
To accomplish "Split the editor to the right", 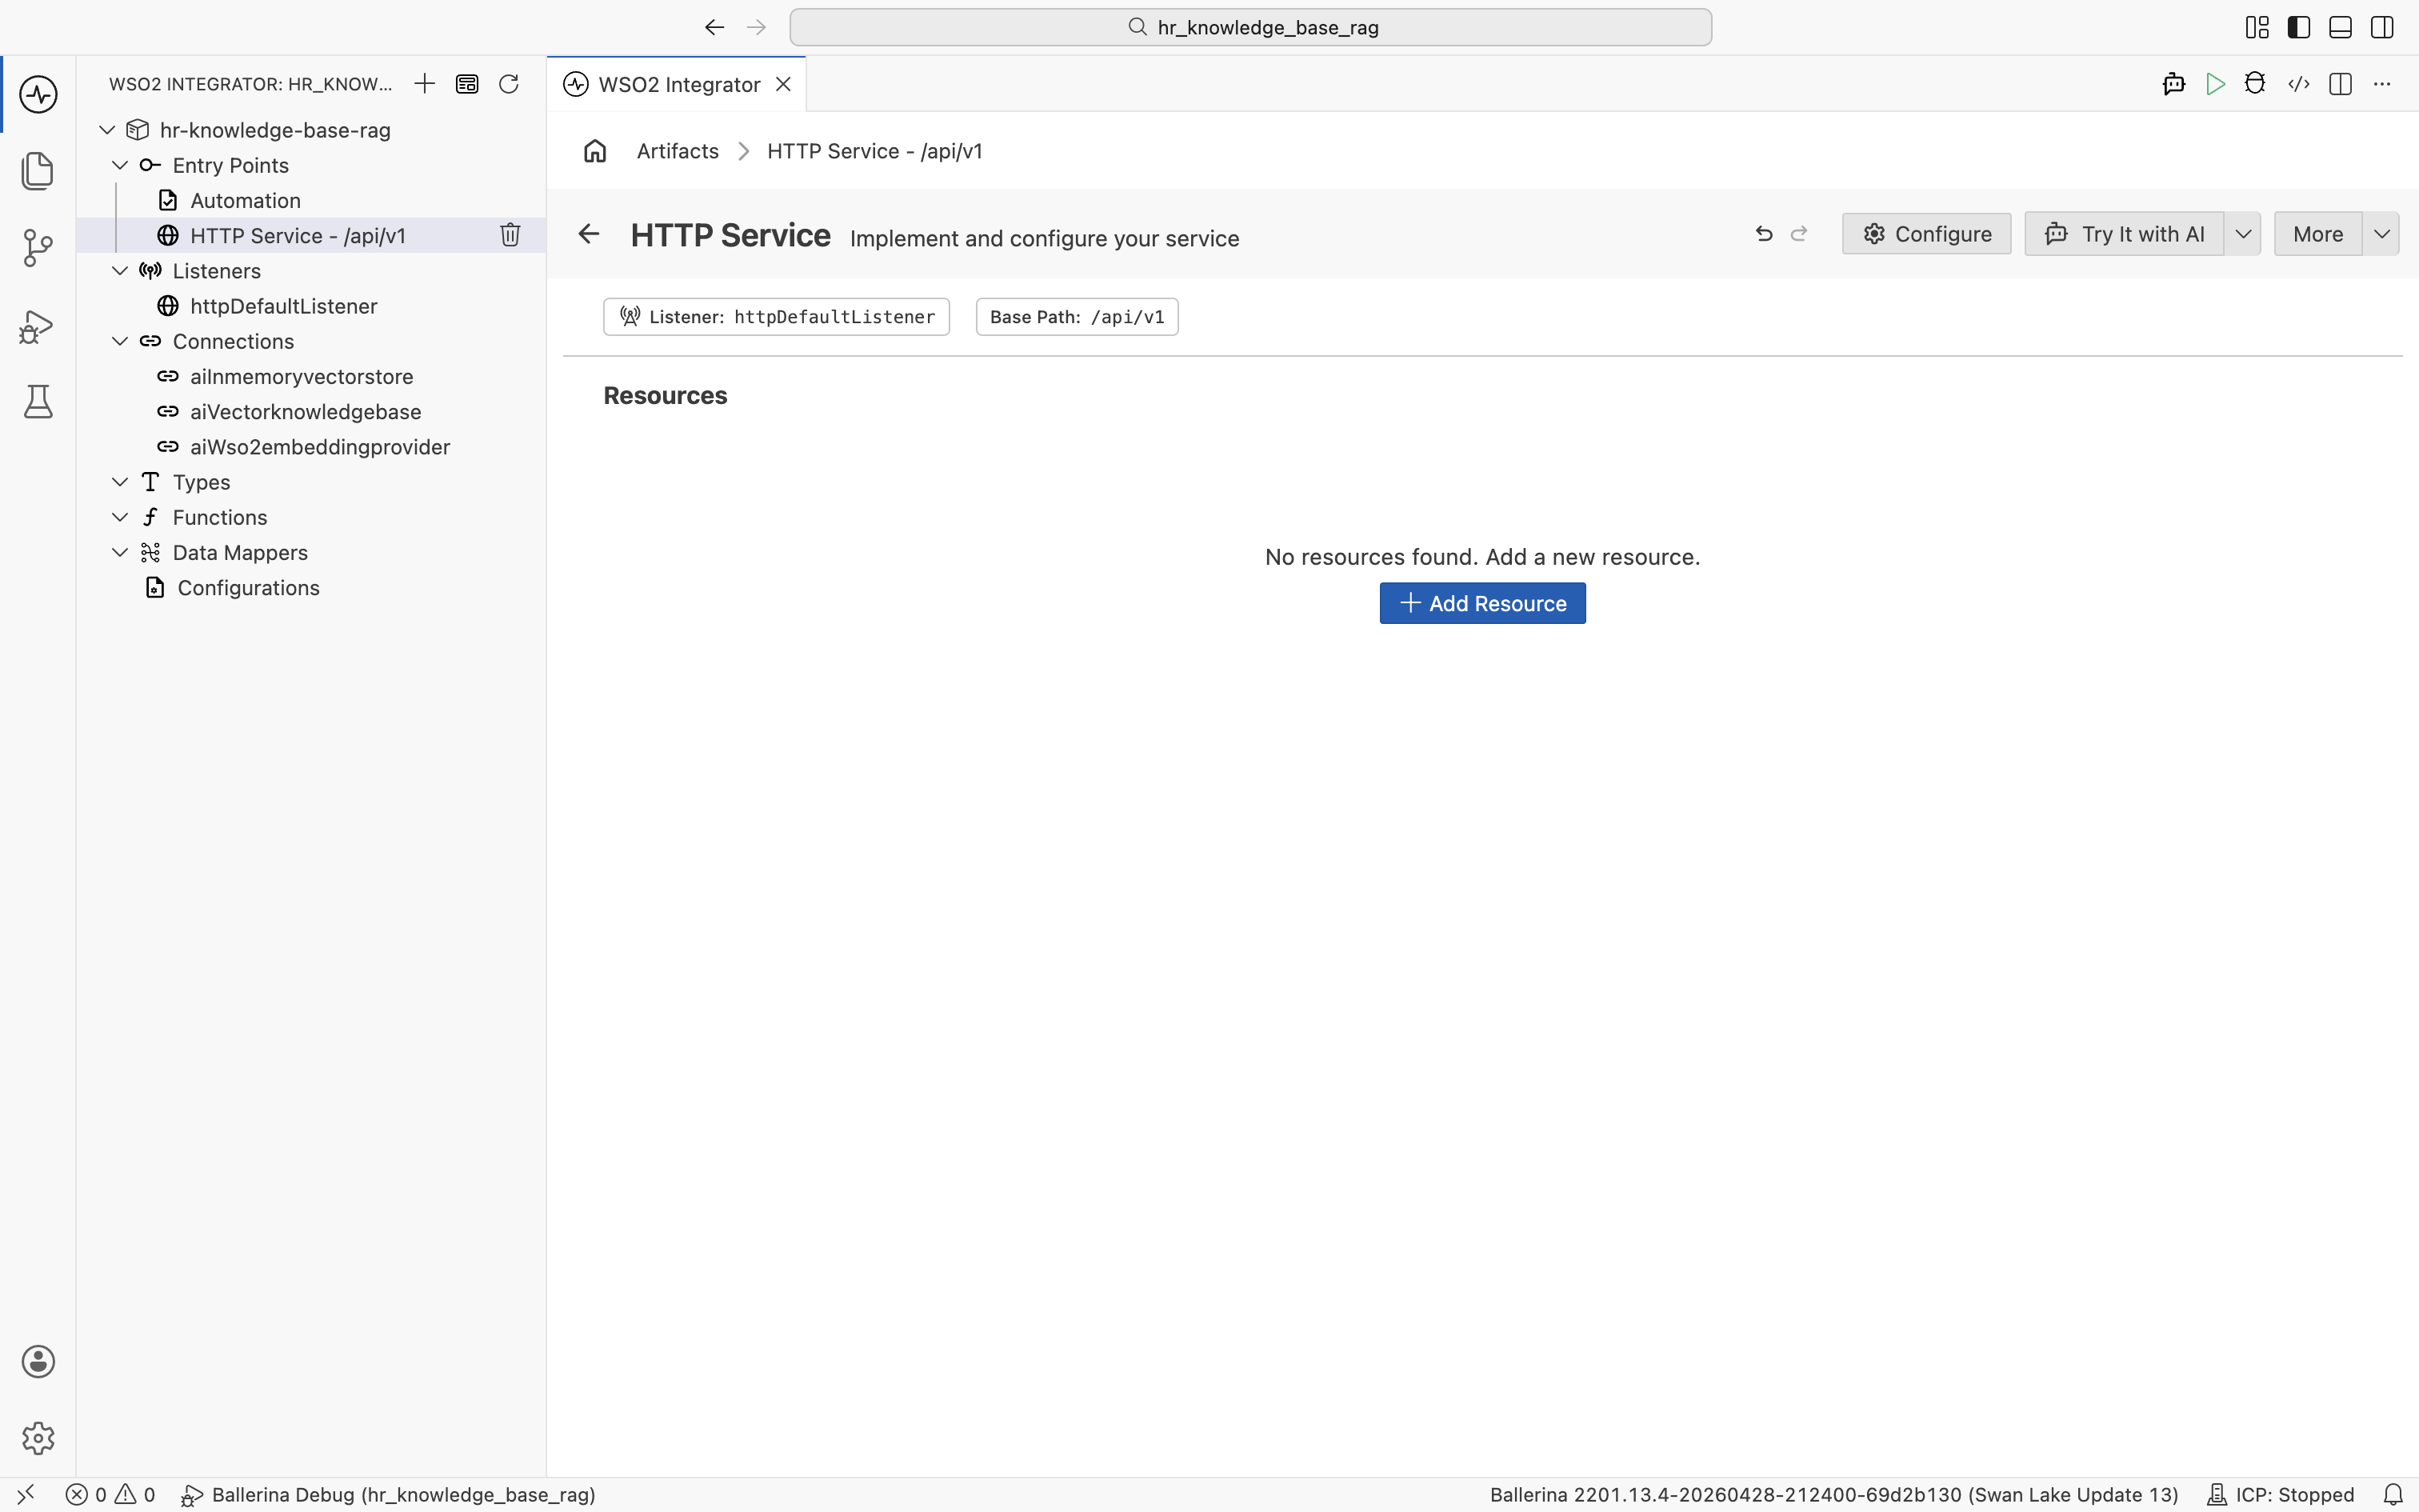I will [2340, 84].
